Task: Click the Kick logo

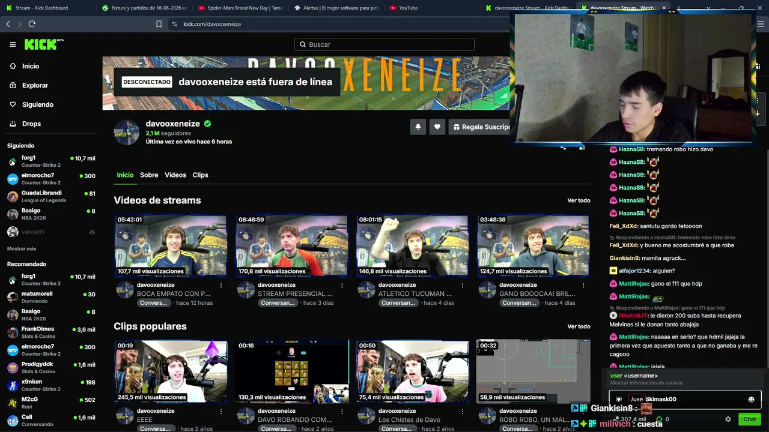Action: (x=44, y=44)
